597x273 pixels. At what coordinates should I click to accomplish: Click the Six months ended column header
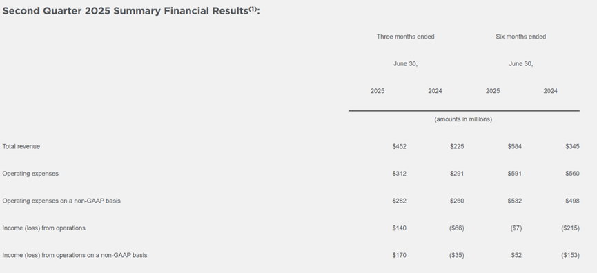tap(521, 37)
